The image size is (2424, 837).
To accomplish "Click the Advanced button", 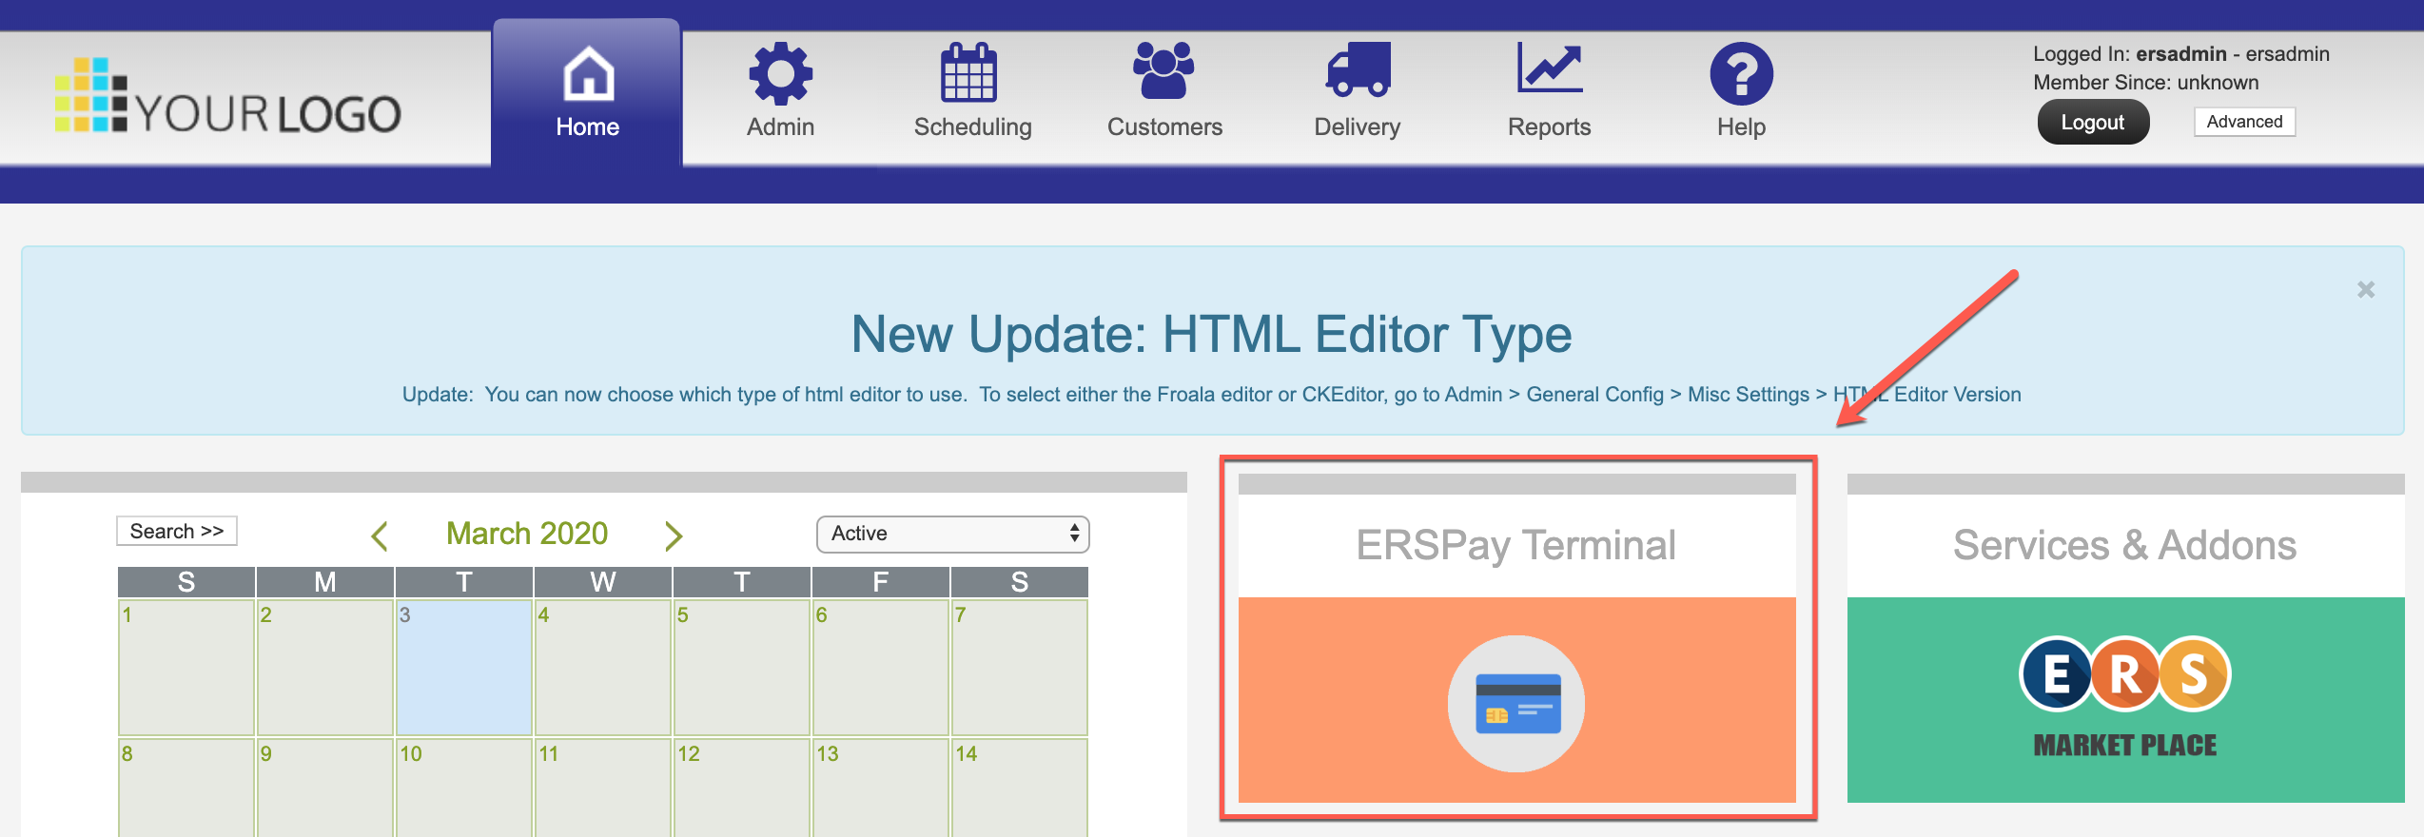I will coord(2244,122).
